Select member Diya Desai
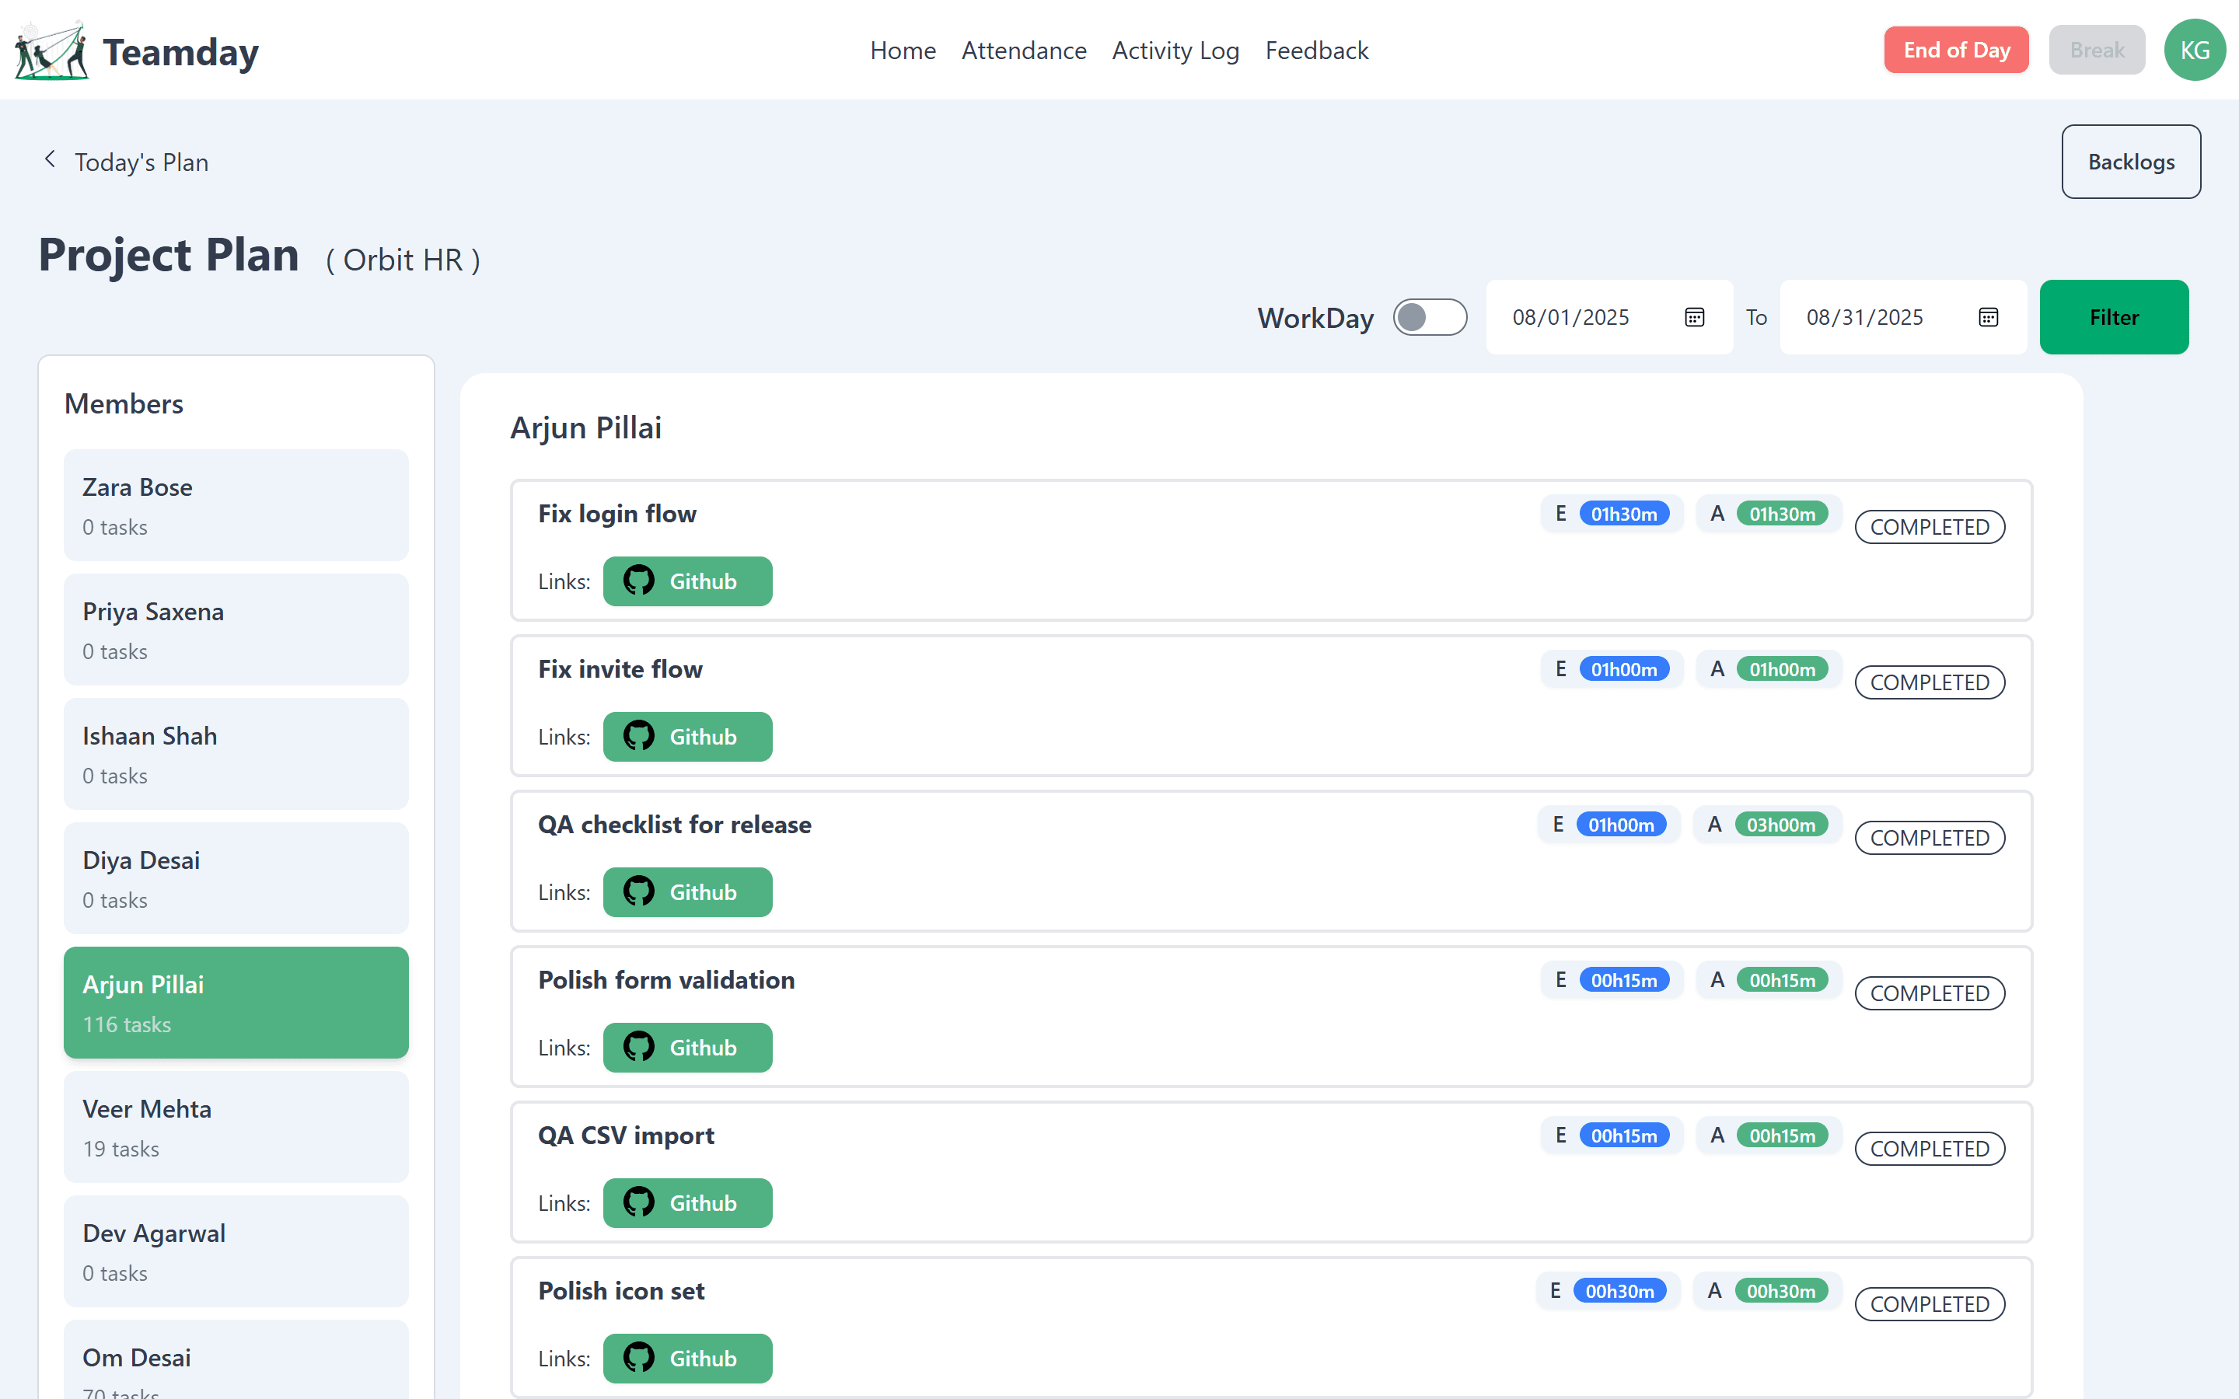The height and width of the screenshot is (1399, 2239). coord(236,878)
